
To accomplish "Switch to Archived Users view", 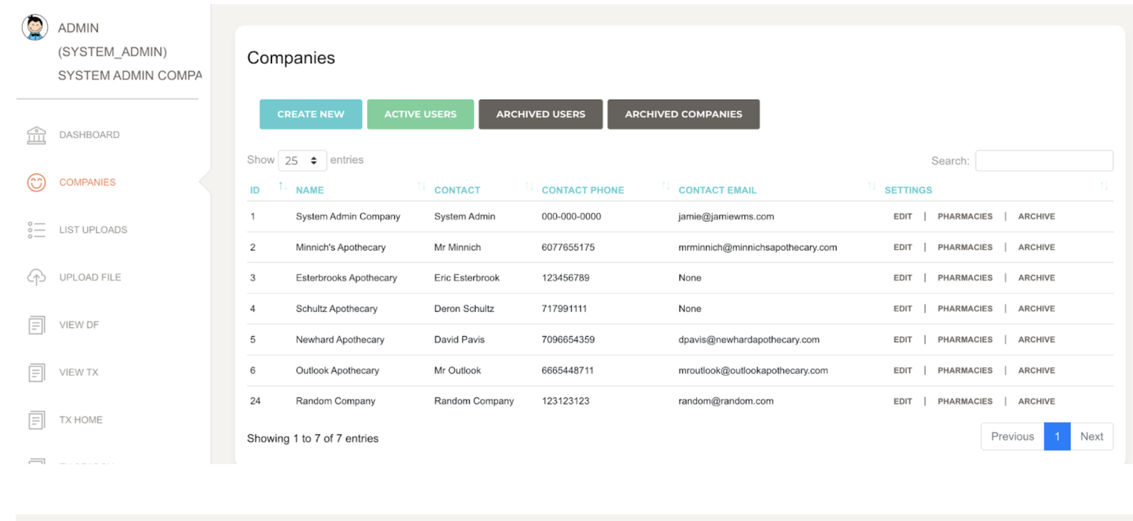I will coord(540,115).
